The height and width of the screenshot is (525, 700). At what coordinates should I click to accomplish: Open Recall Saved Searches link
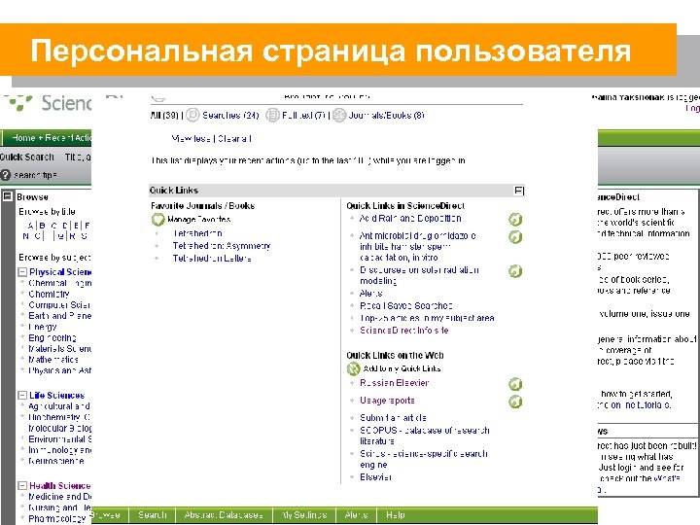405,306
